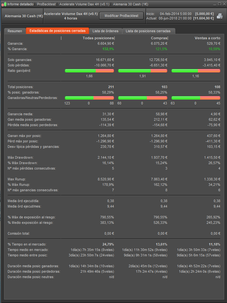The height and width of the screenshot is (303, 227).
Task: Switch to Lista de órdenes tab
Action: tap(105, 31)
